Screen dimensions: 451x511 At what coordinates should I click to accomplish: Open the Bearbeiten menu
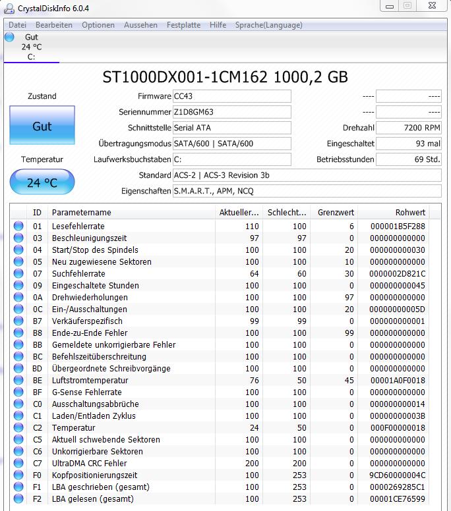[54, 25]
